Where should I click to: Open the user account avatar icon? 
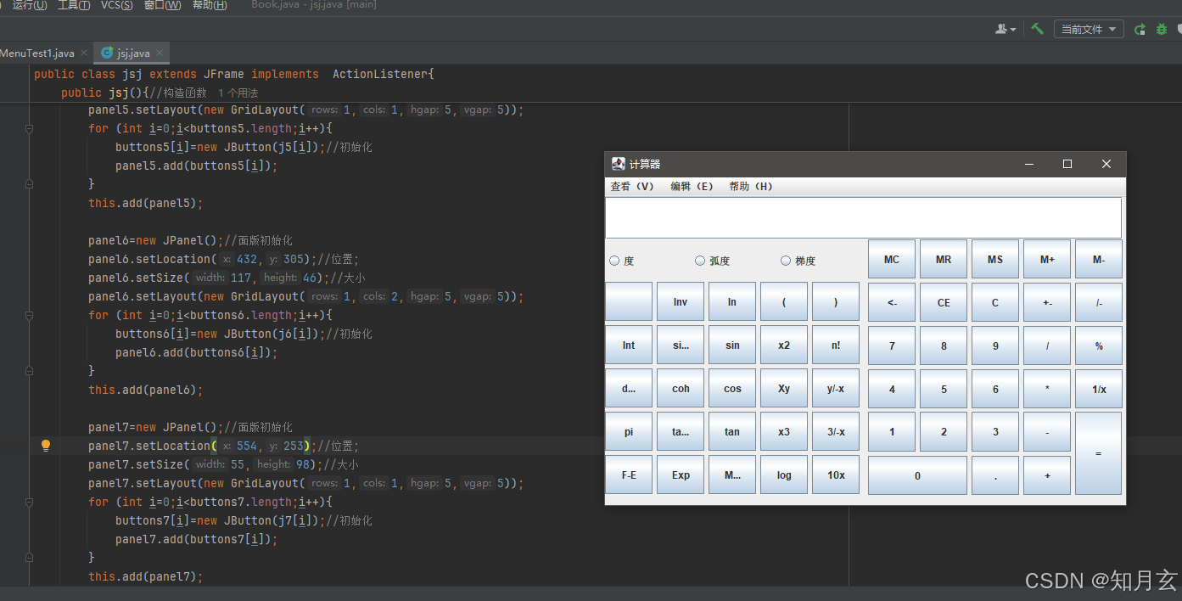[x=1001, y=28]
